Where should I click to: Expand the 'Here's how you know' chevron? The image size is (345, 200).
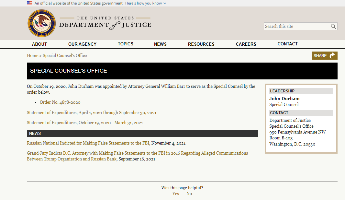click(x=165, y=3)
